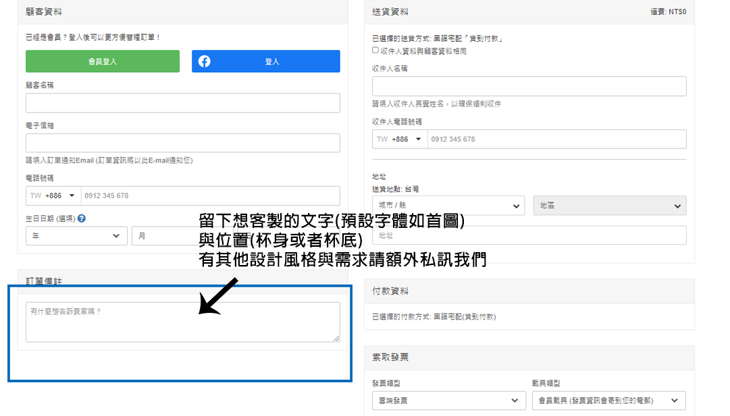The image size is (730, 416).
Task: Click the order notes text area
Action: coord(182,322)
